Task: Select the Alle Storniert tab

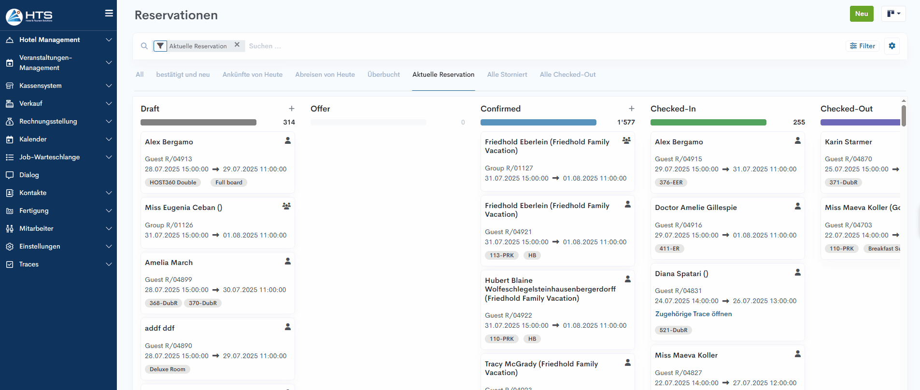Action: [507, 74]
